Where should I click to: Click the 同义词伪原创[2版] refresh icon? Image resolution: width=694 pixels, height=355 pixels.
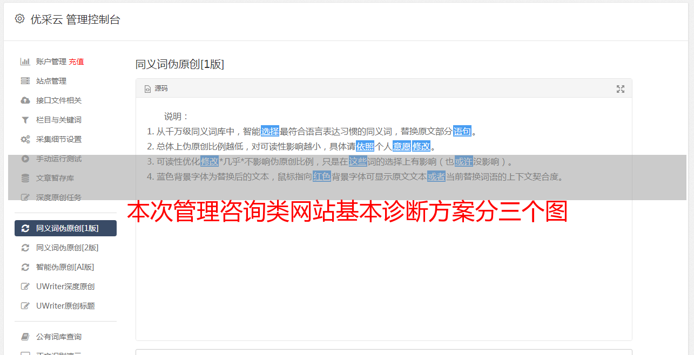pos(25,248)
